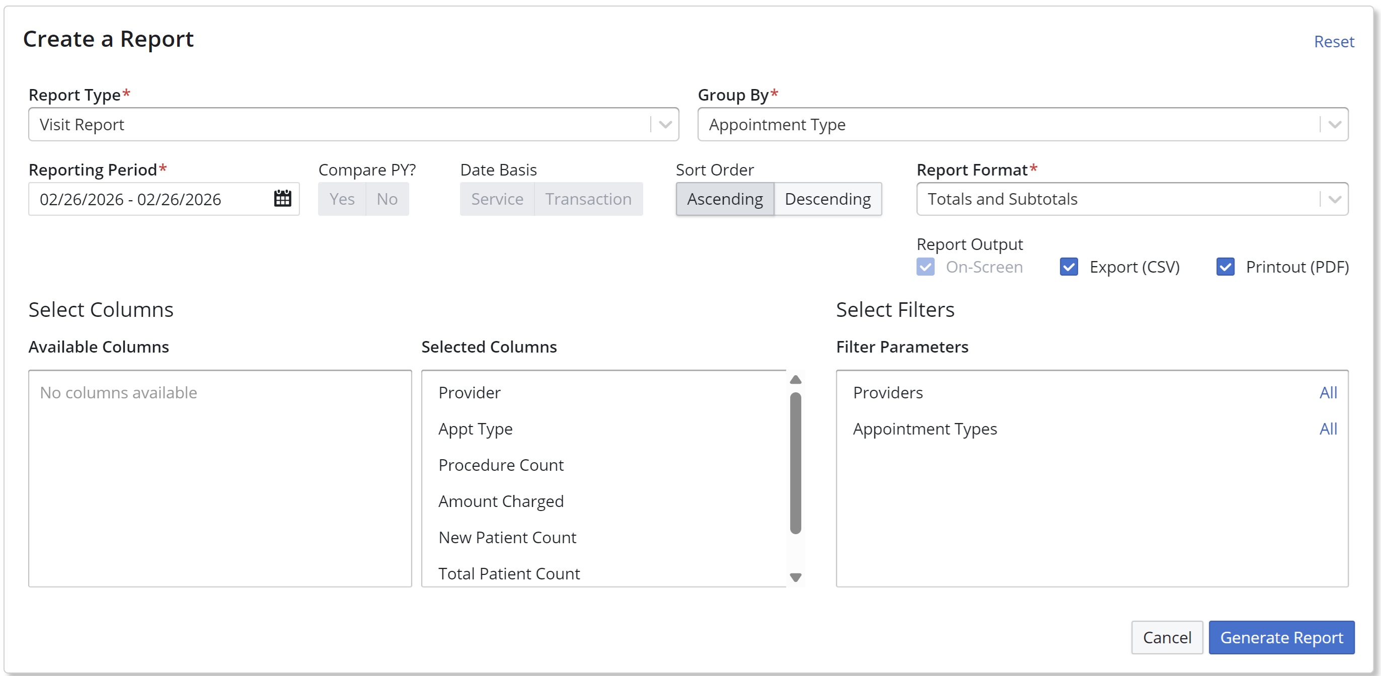This screenshot has height=676, width=1381.
Task: Click the scroll down arrow in Selected Columns
Action: (x=796, y=577)
